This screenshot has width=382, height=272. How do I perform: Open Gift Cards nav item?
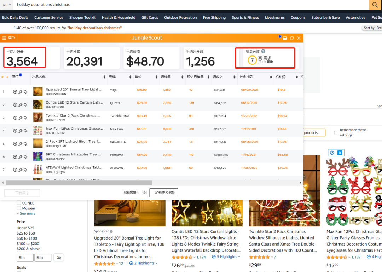[x=150, y=18]
